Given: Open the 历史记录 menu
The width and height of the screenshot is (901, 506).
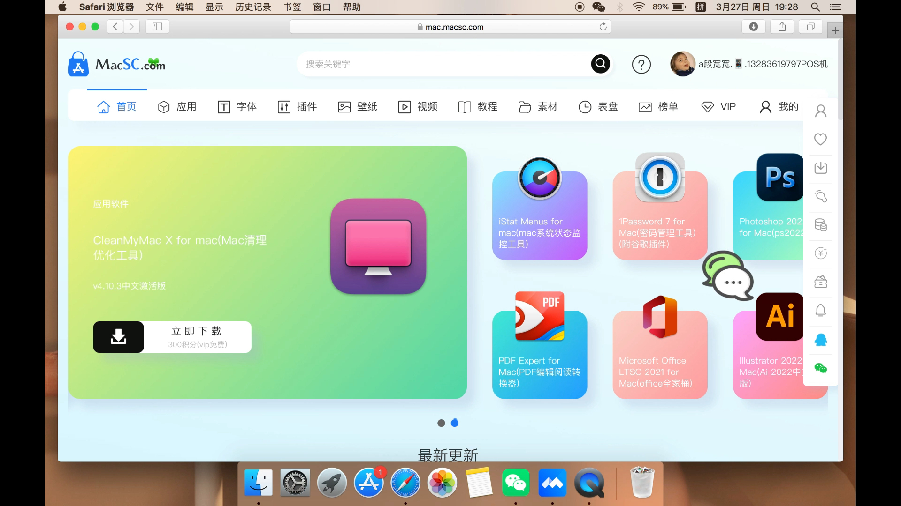Looking at the screenshot, I should pyautogui.click(x=253, y=7).
